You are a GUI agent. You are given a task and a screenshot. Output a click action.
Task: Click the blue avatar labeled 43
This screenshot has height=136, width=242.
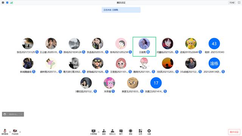[214, 44]
